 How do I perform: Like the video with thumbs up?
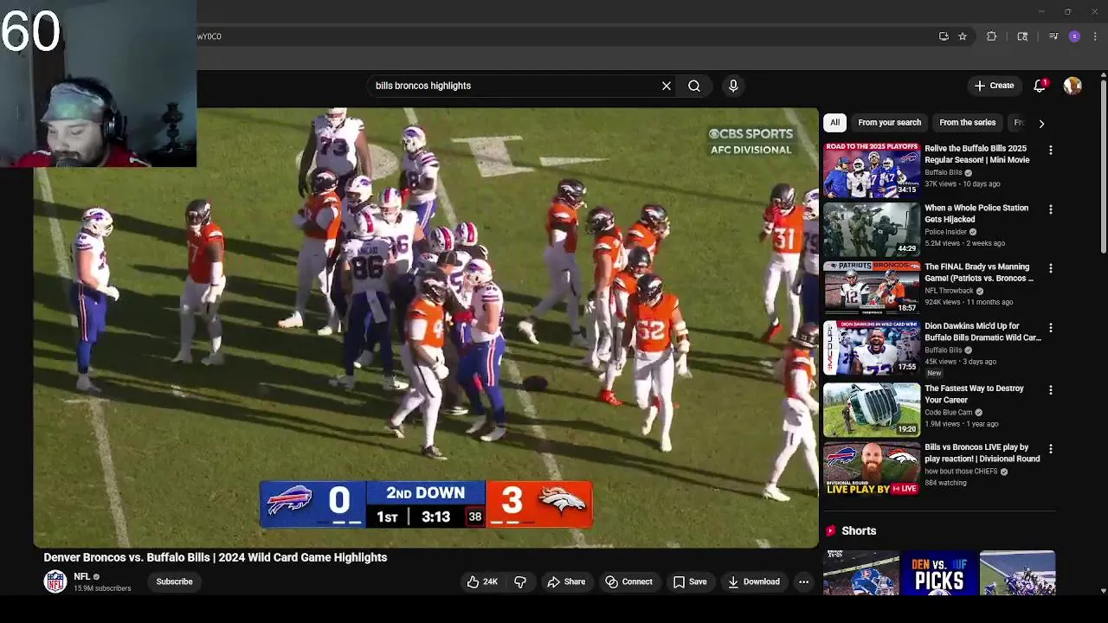(482, 581)
